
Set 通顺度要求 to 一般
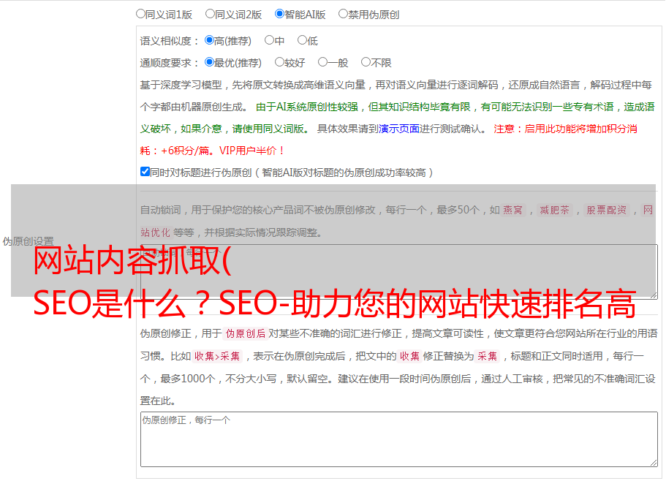click(322, 62)
